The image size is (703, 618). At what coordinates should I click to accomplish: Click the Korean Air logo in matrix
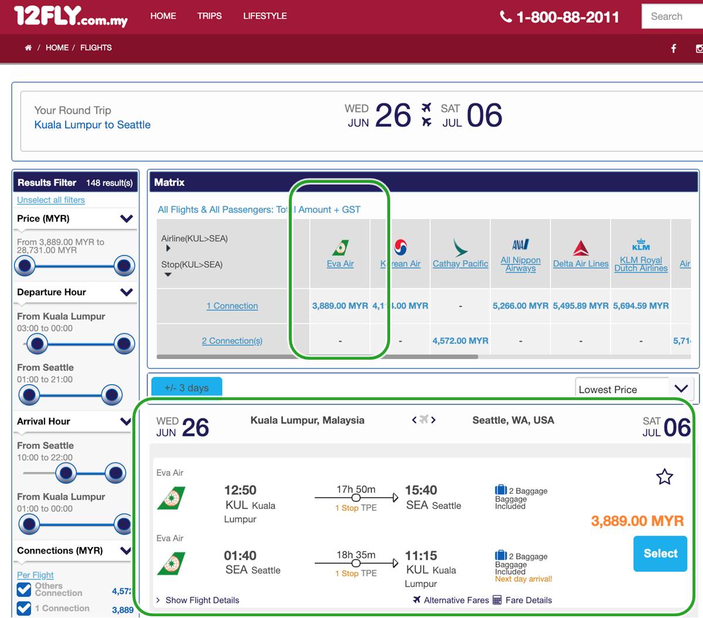point(401,247)
